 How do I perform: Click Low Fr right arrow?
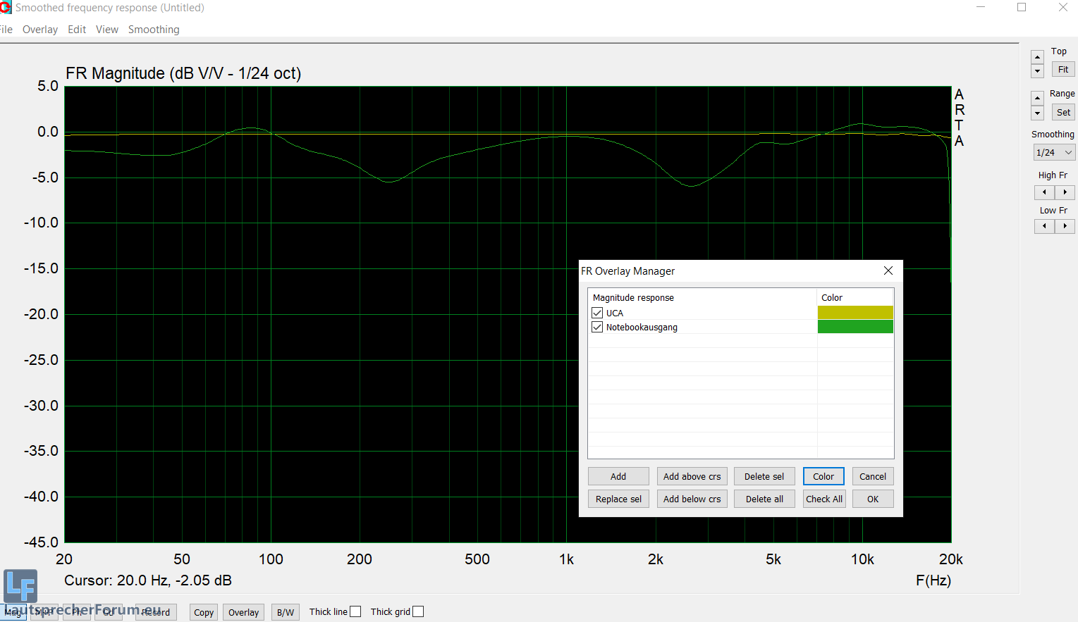tap(1065, 226)
